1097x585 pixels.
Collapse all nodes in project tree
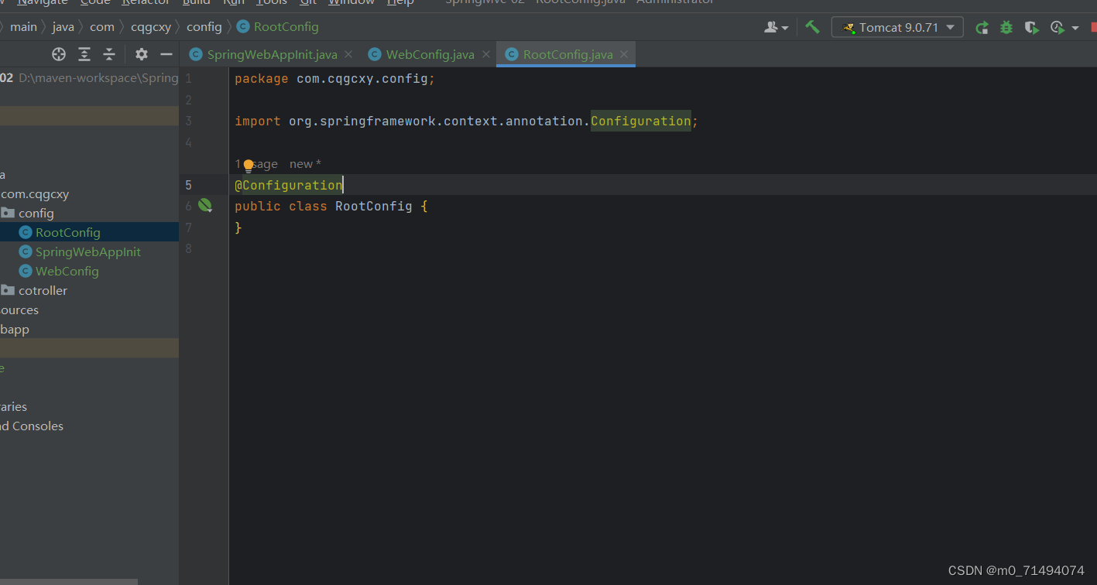tap(109, 54)
